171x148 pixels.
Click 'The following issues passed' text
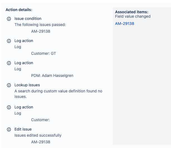[40, 25]
